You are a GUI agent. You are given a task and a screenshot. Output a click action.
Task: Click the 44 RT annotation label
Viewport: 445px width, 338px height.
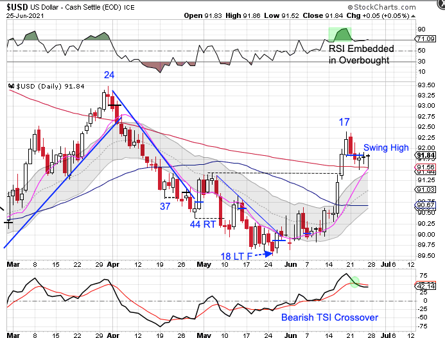coord(203,224)
